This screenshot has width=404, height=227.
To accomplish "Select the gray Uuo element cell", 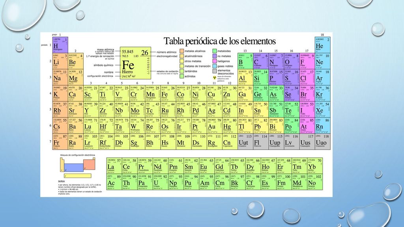I will point(323,141).
